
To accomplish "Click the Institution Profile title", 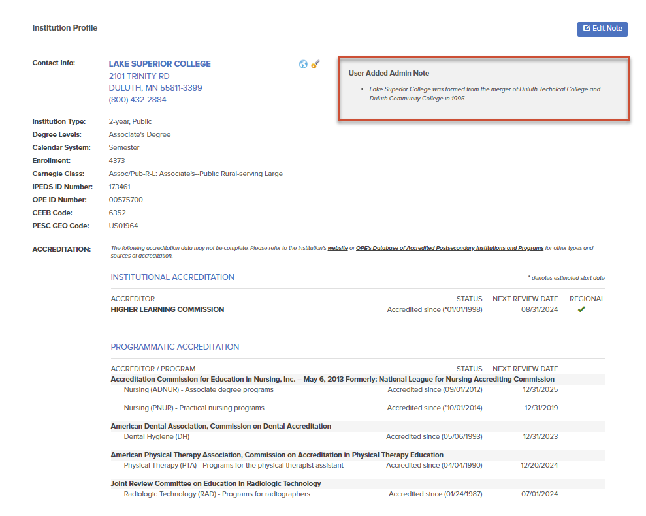I will 65,28.
